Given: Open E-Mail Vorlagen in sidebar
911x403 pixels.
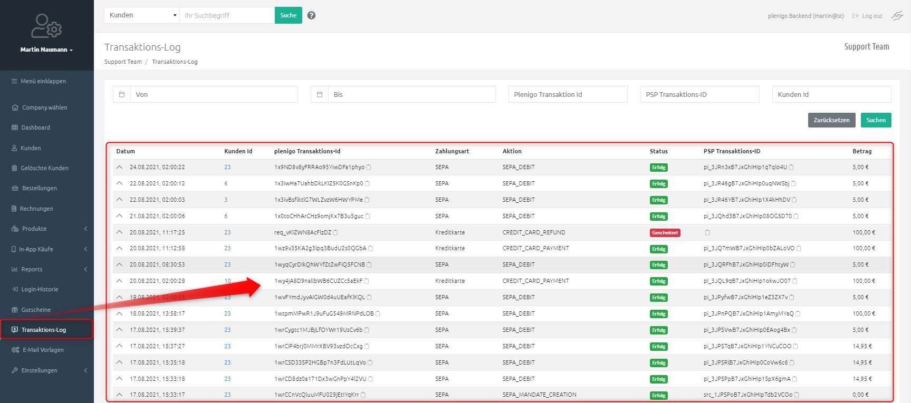Looking at the screenshot, I should 43,350.
